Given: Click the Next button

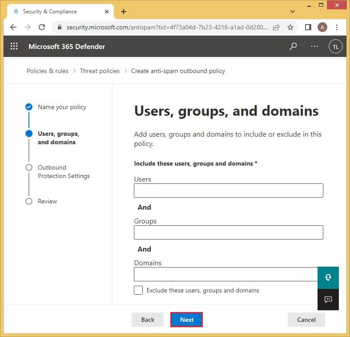Looking at the screenshot, I should (x=187, y=320).
